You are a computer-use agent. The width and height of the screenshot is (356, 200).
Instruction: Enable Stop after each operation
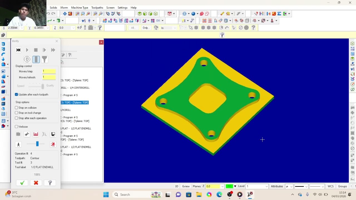pyautogui.click(x=16, y=118)
